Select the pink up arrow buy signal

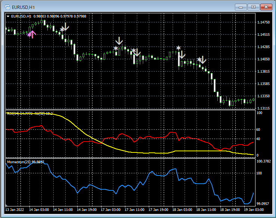coord(32,34)
